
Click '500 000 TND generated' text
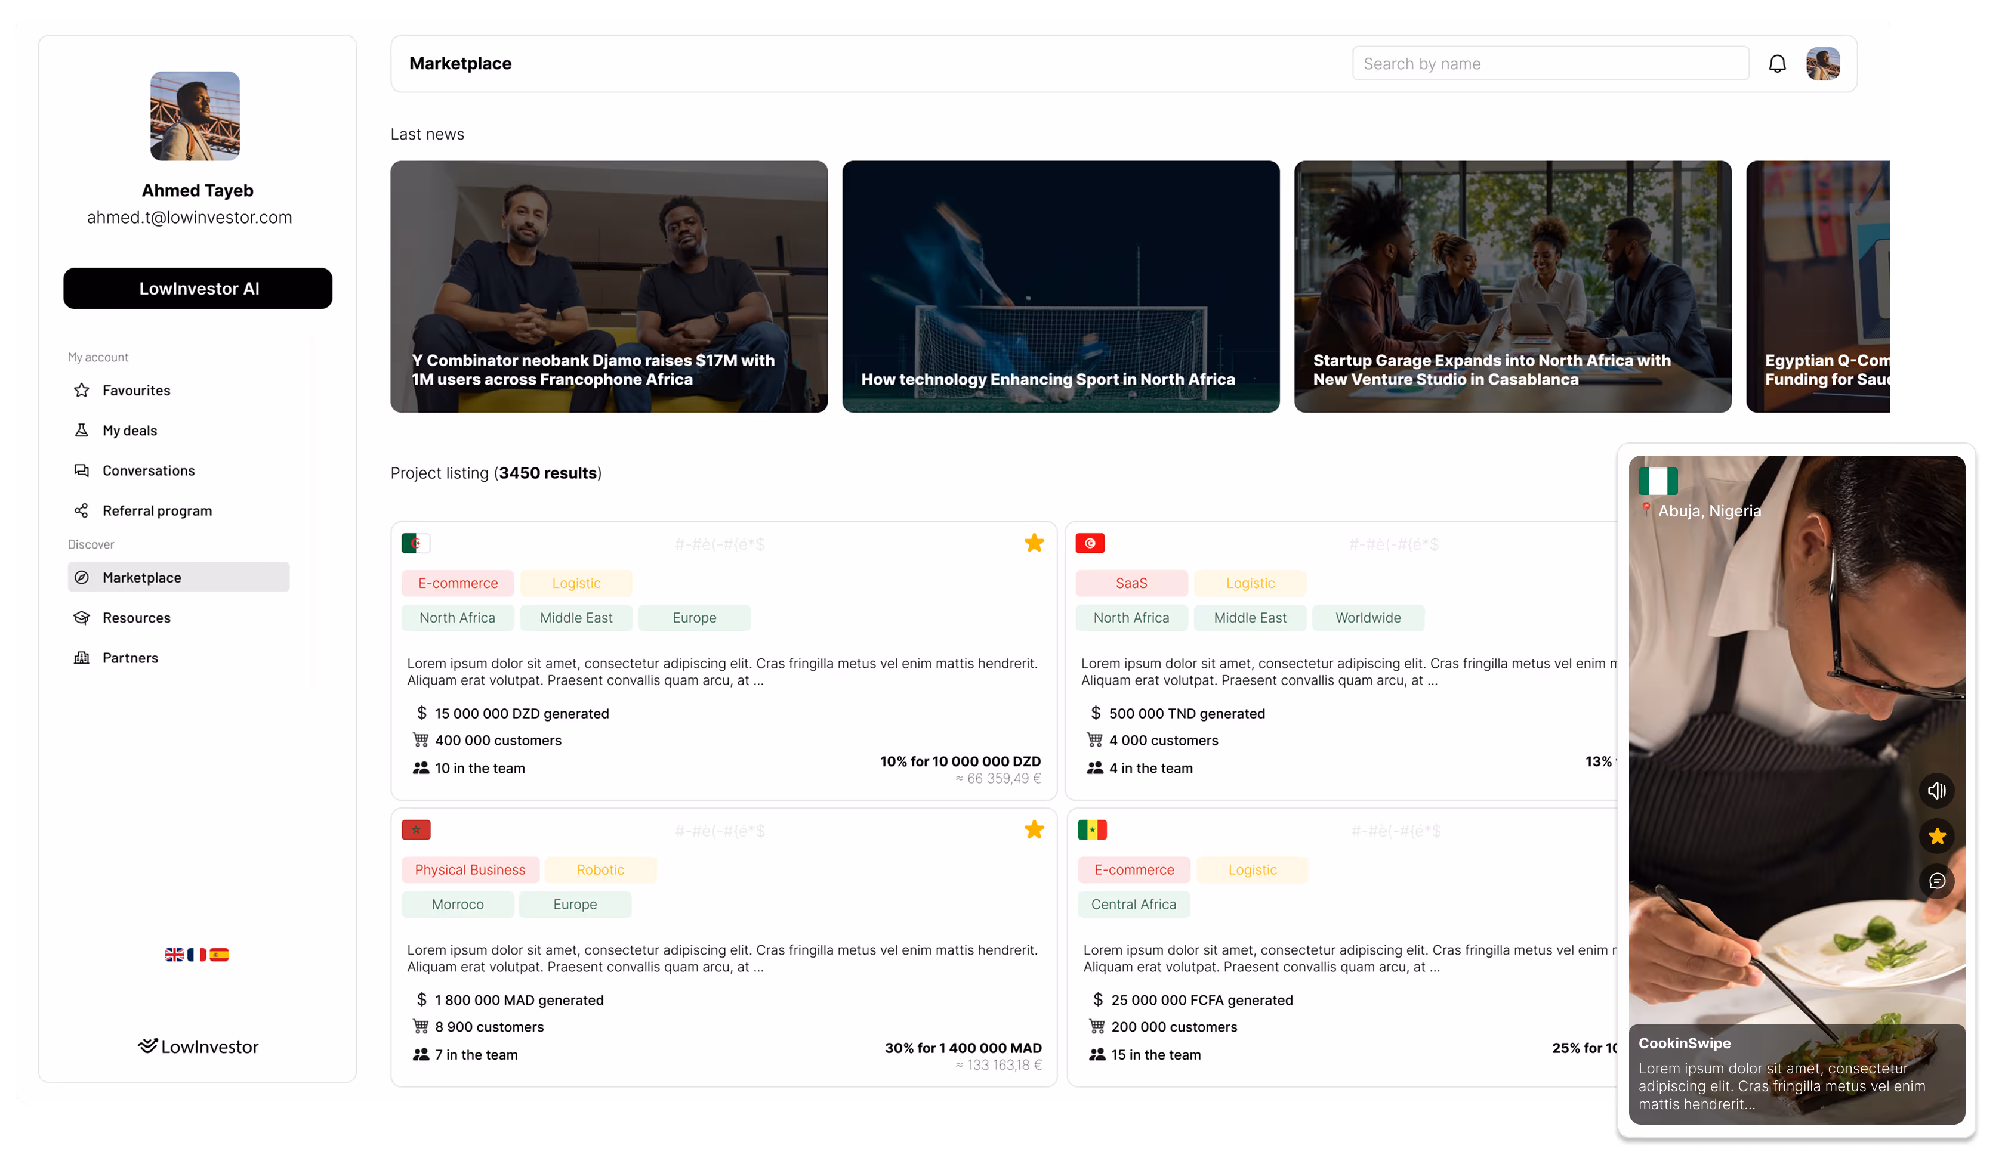(1186, 714)
